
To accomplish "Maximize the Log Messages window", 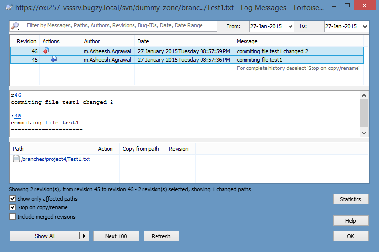I will (347, 5).
